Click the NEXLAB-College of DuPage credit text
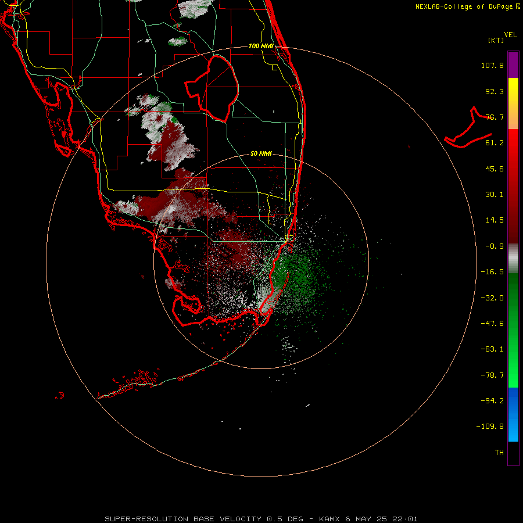523x523 pixels. 467,6
